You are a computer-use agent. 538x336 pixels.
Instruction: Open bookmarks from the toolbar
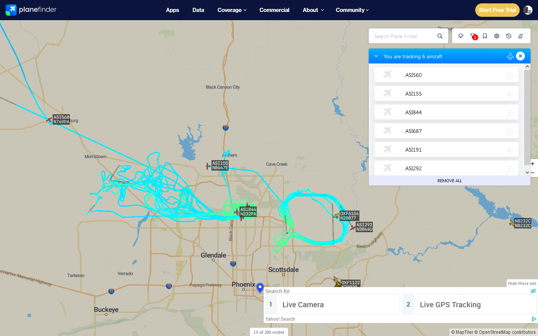coord(485,36)
